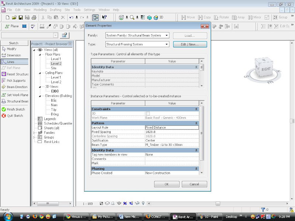Open the File menu
The height and width of the screenshot is (221, 295).
tap(10, 10)
